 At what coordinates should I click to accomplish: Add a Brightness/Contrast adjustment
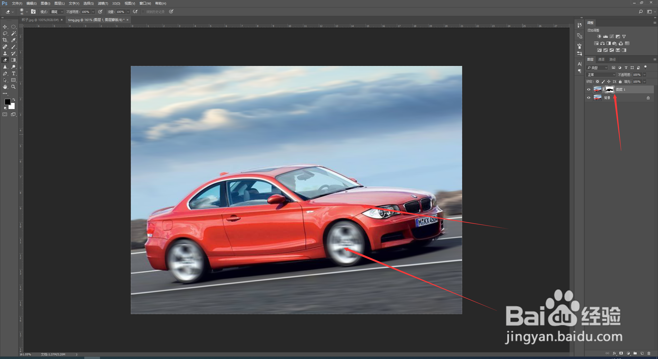tap(599, 36)
